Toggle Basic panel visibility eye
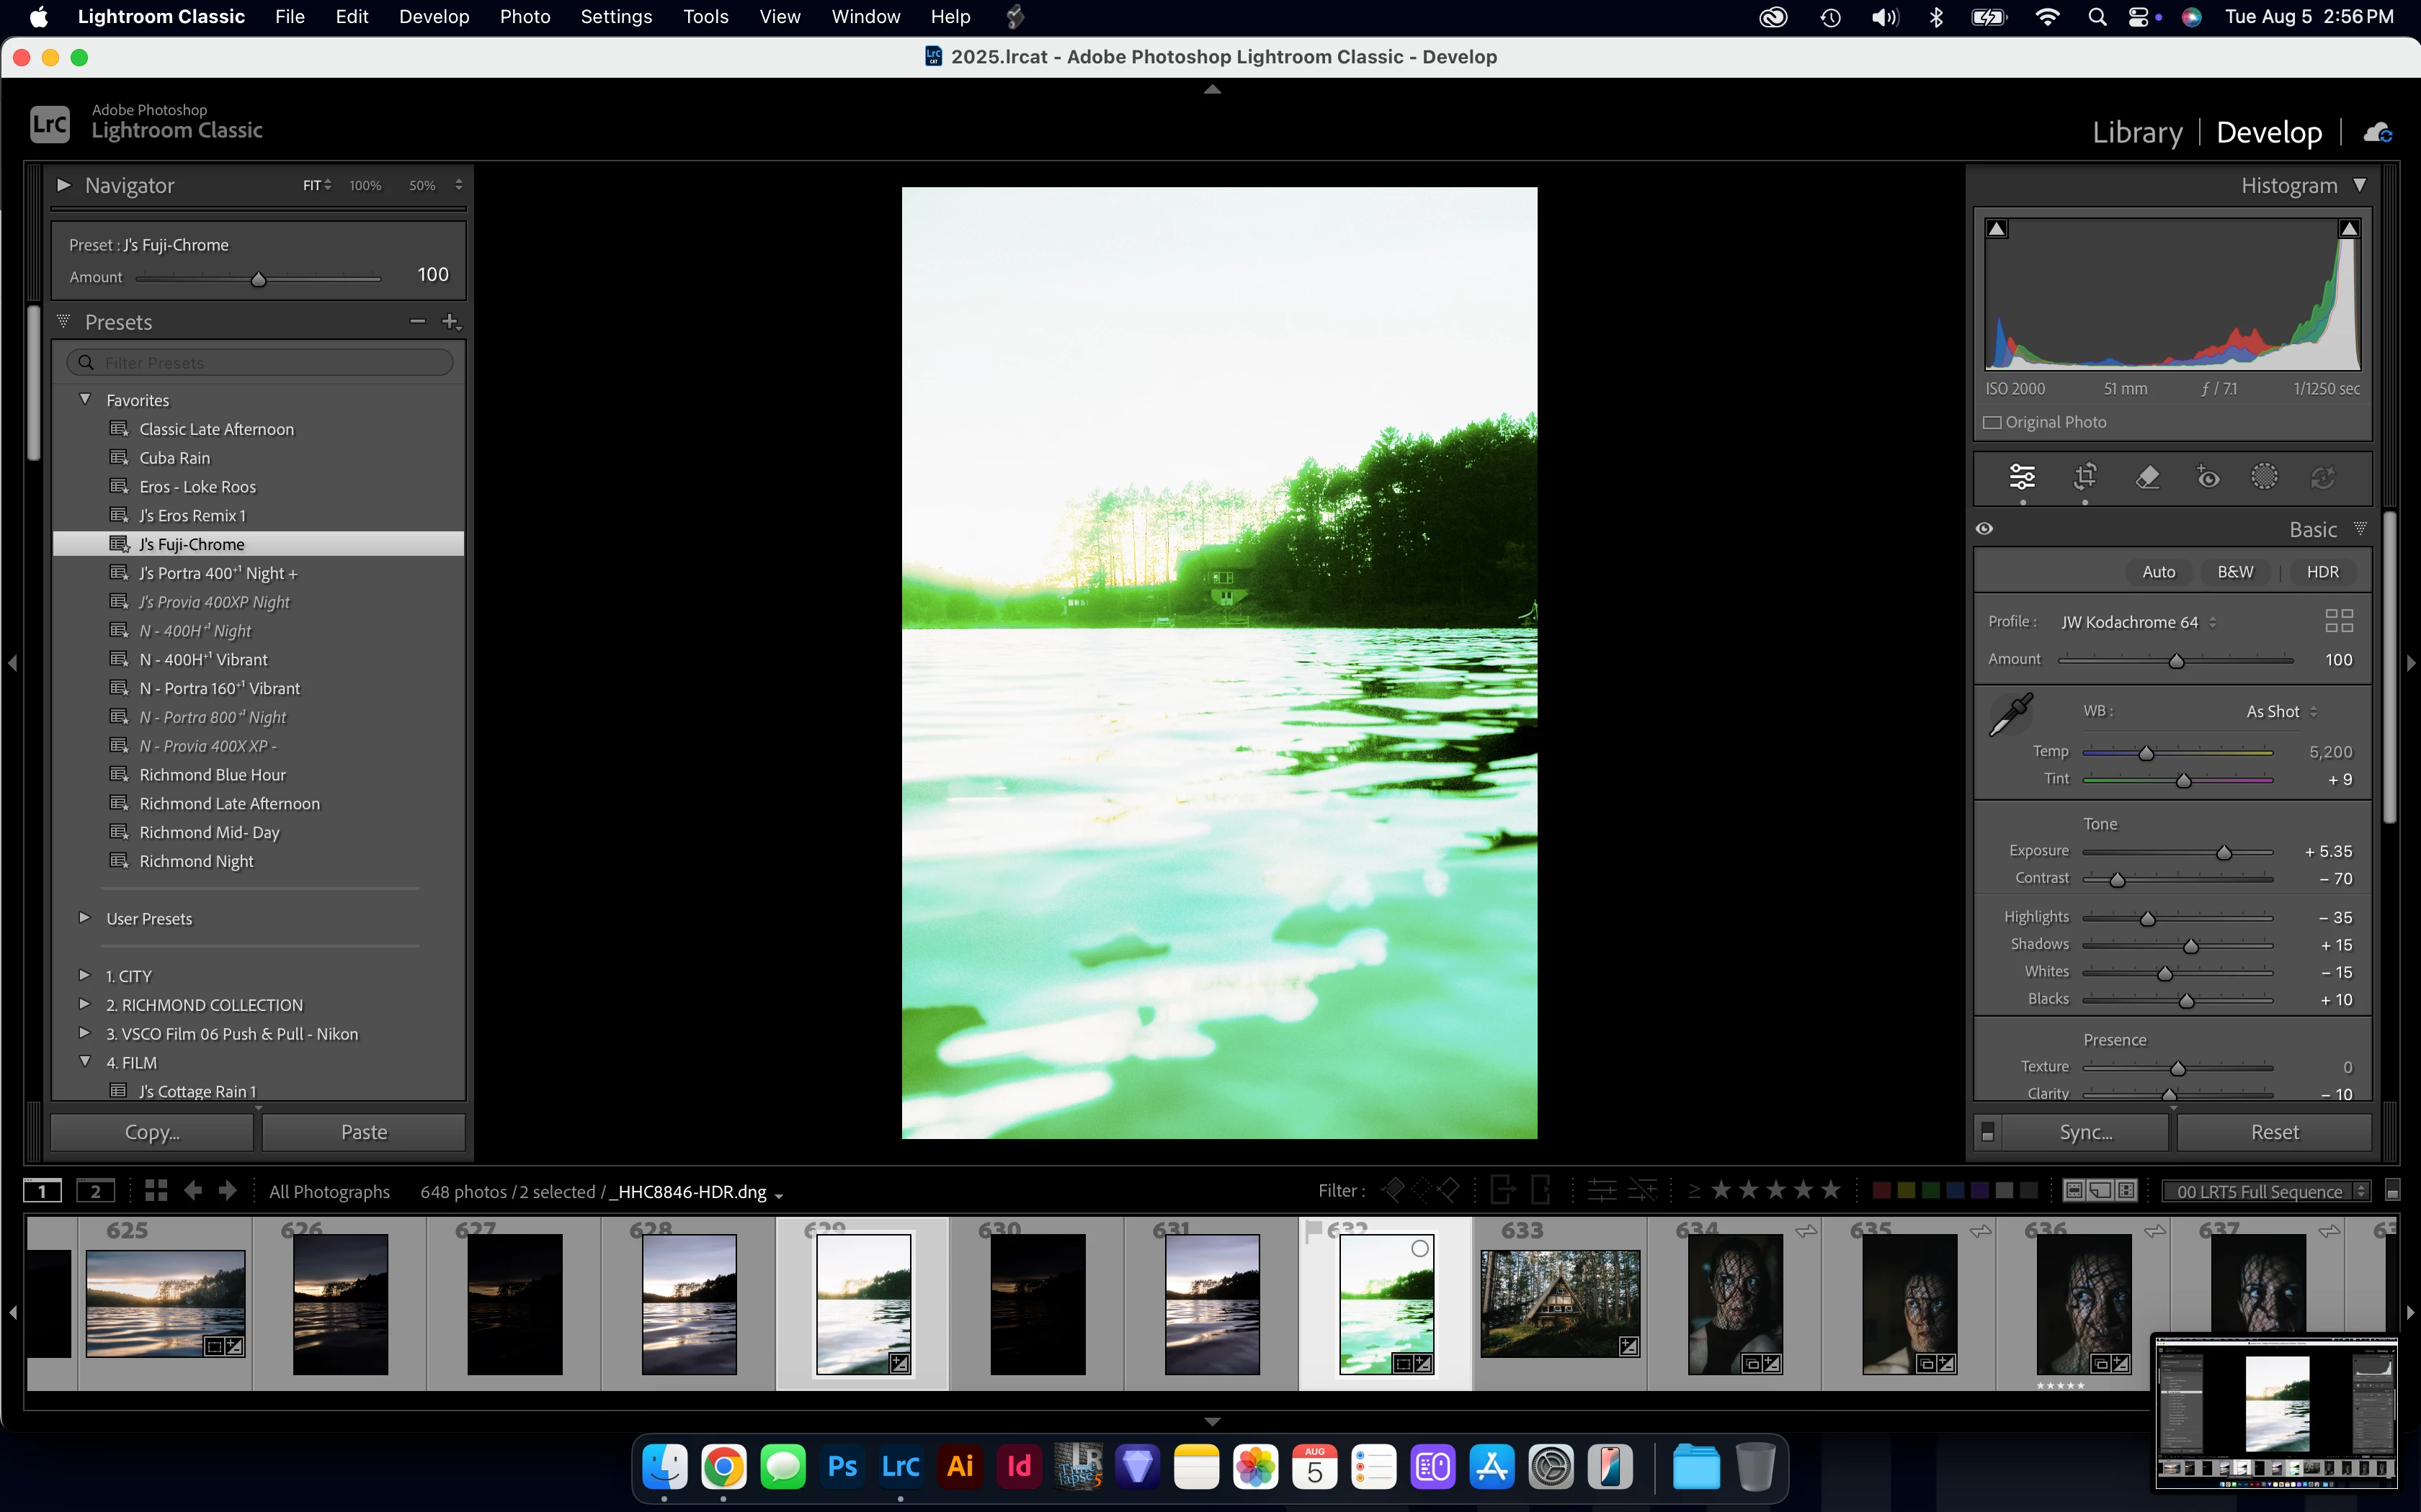Image resolution: width=2421 pixels, height=1512 pixels. 1985,529
